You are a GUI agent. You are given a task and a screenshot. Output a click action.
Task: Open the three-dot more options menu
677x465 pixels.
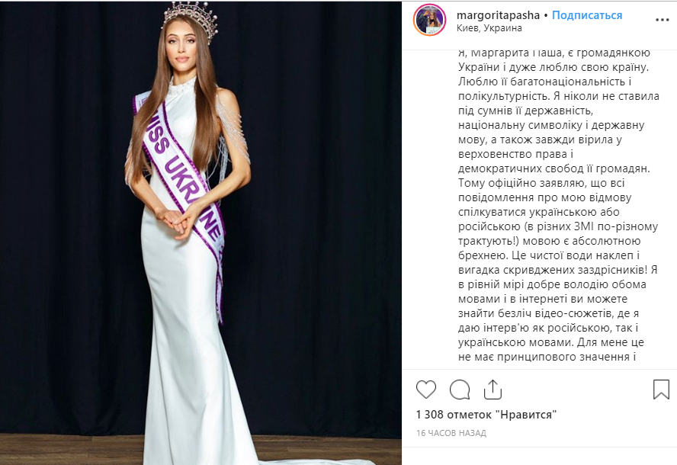662,20
